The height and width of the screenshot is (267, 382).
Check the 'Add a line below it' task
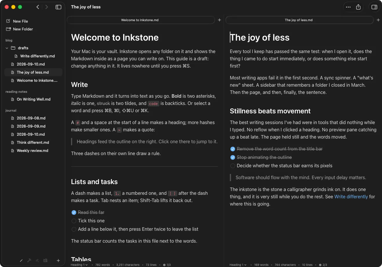tap(74, 229)
